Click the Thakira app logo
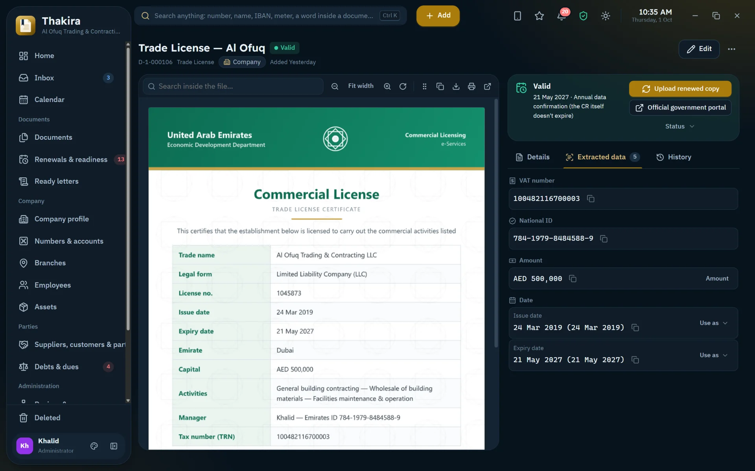 [x=26, y=25]
